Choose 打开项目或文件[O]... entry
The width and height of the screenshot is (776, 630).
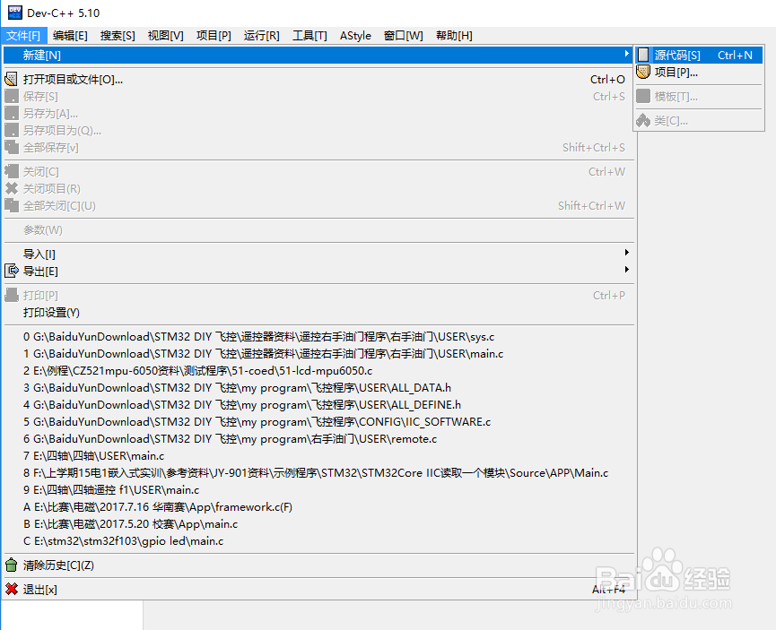click(x=318, y=79)
